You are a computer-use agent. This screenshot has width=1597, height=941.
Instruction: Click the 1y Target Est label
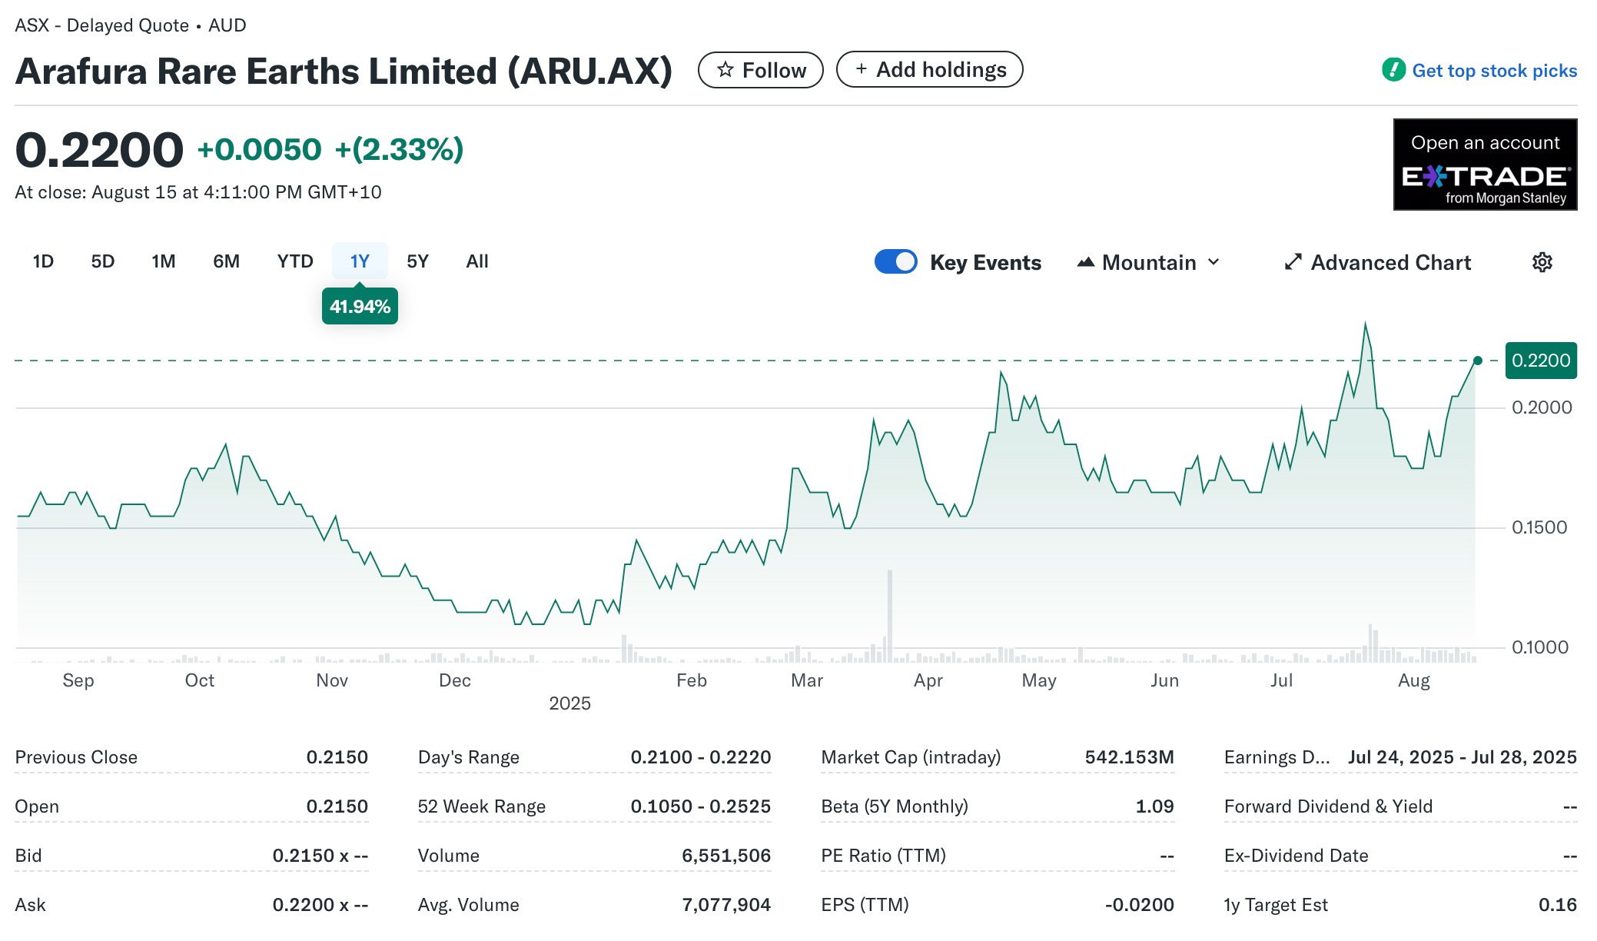coord(1275,905)
